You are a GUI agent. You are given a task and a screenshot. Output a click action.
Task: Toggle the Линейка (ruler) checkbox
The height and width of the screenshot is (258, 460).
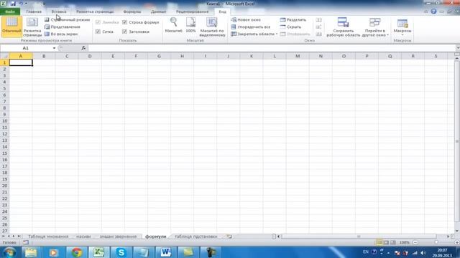pos(98,22)
